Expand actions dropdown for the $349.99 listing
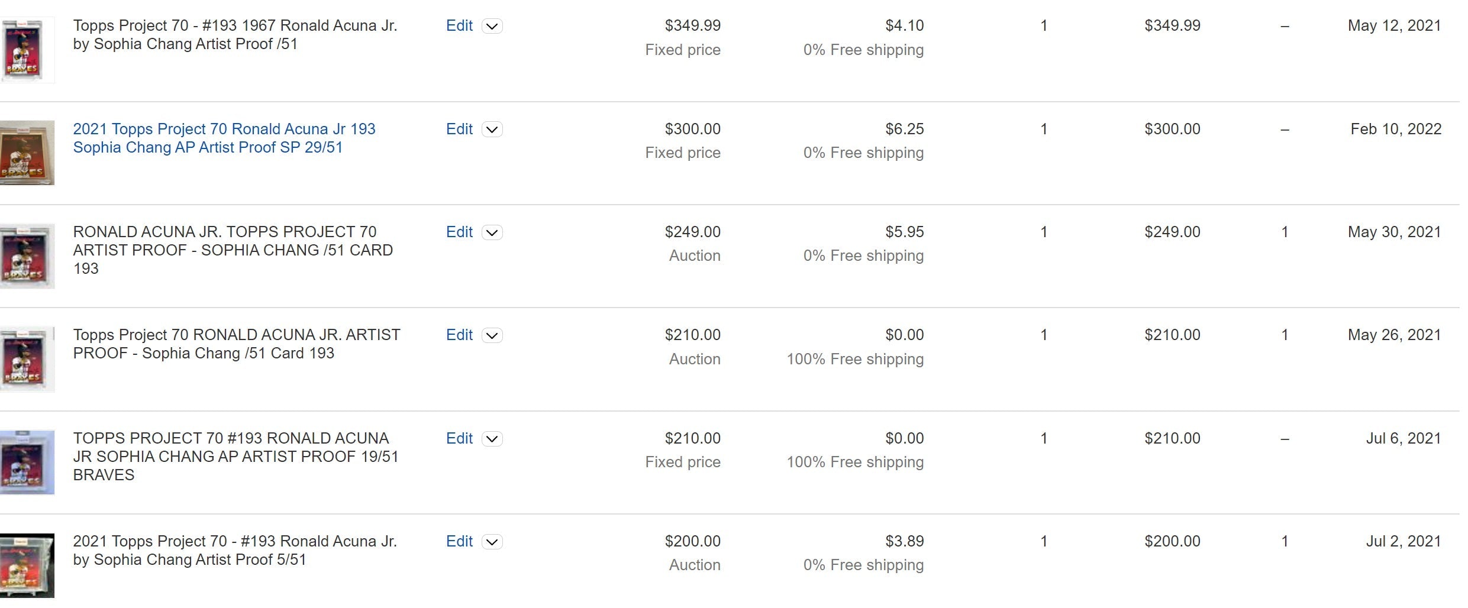This screenshot has width=1468, height=608. coord(492,26)
